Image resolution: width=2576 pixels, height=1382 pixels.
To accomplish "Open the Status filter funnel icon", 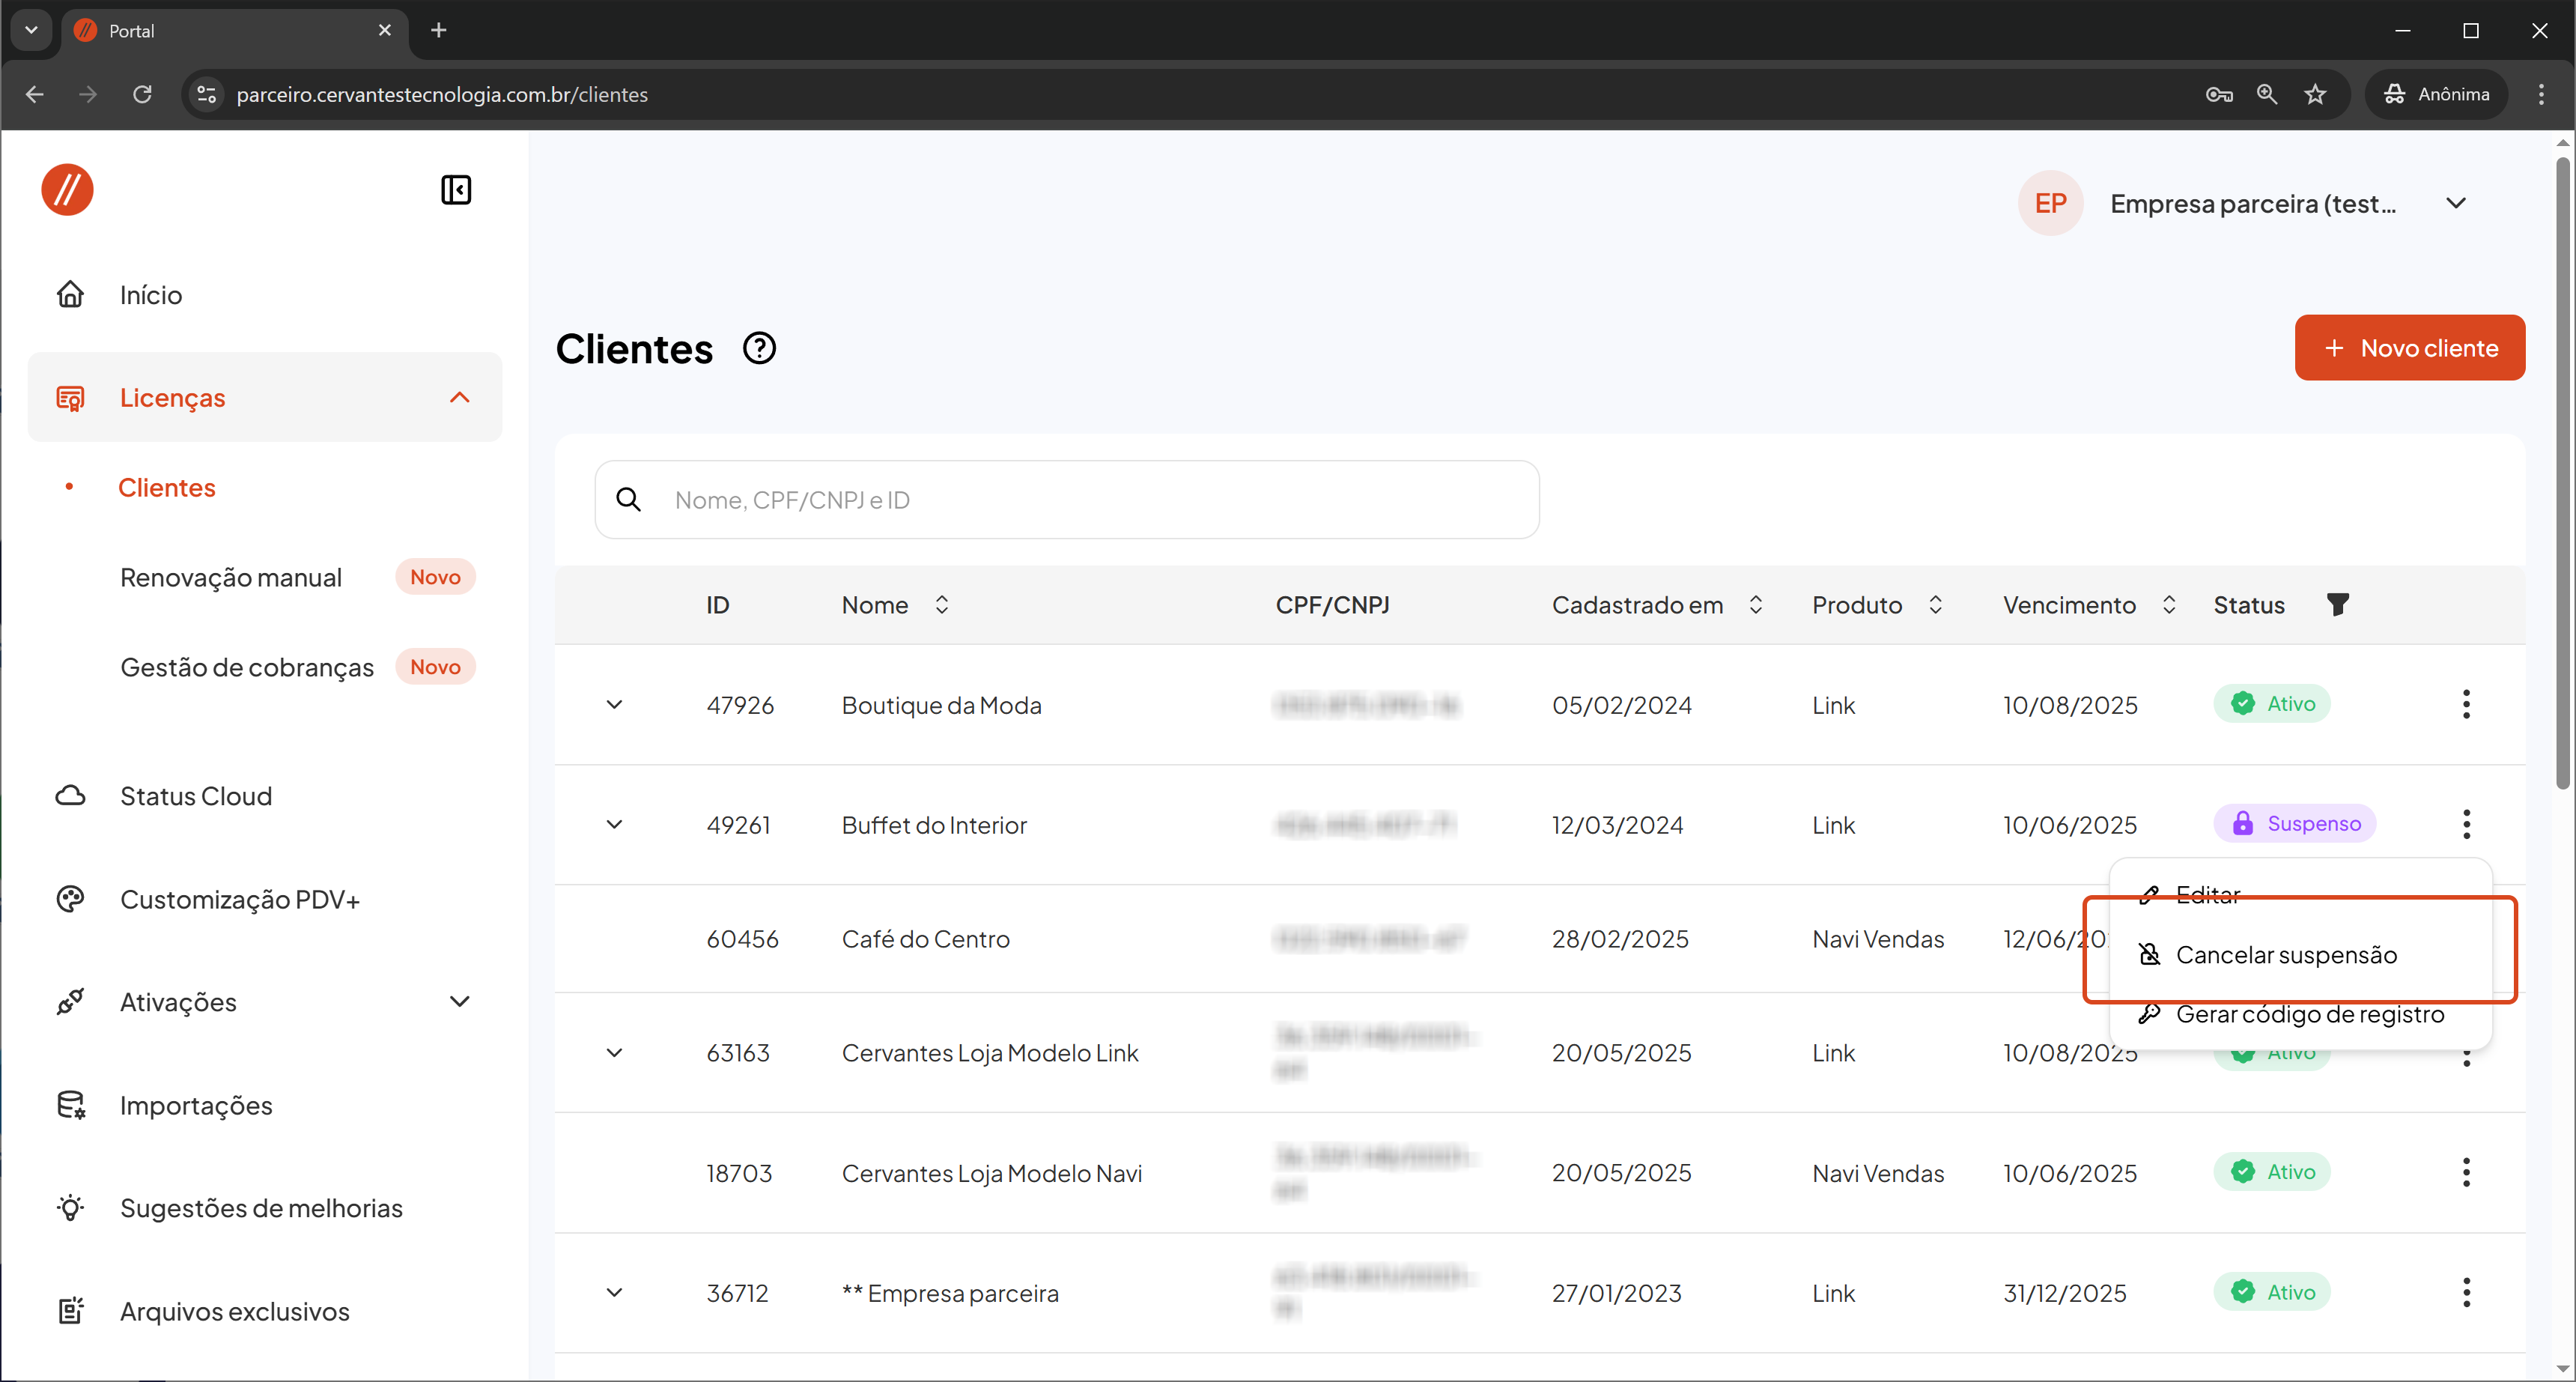I will 2338,605.
